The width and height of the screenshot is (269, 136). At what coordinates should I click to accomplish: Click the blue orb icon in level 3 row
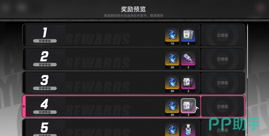pyautogui.click(x=172, y=82)
